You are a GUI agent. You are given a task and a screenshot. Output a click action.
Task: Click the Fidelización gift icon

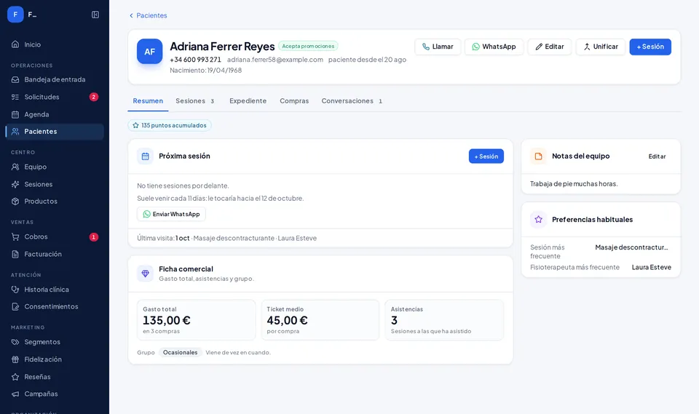[15, 359]
